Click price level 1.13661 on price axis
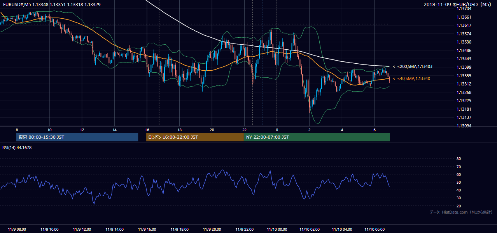Screen dimensions: 497x233 pos(464,17)
